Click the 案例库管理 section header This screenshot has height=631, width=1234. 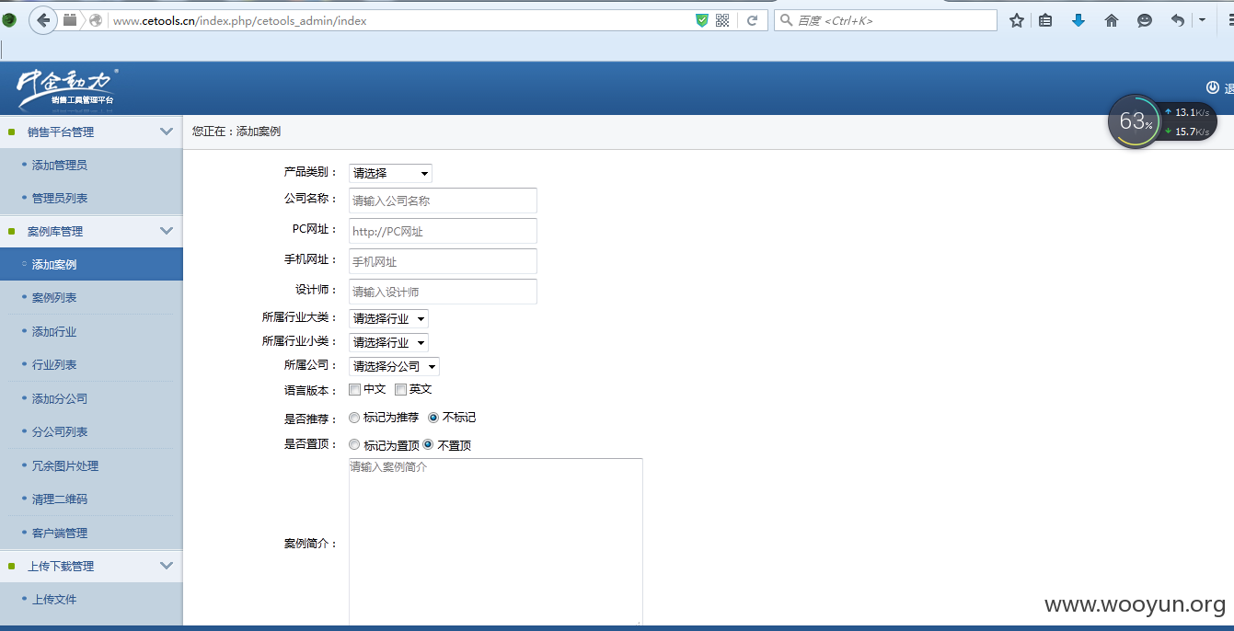coord(91,231)
